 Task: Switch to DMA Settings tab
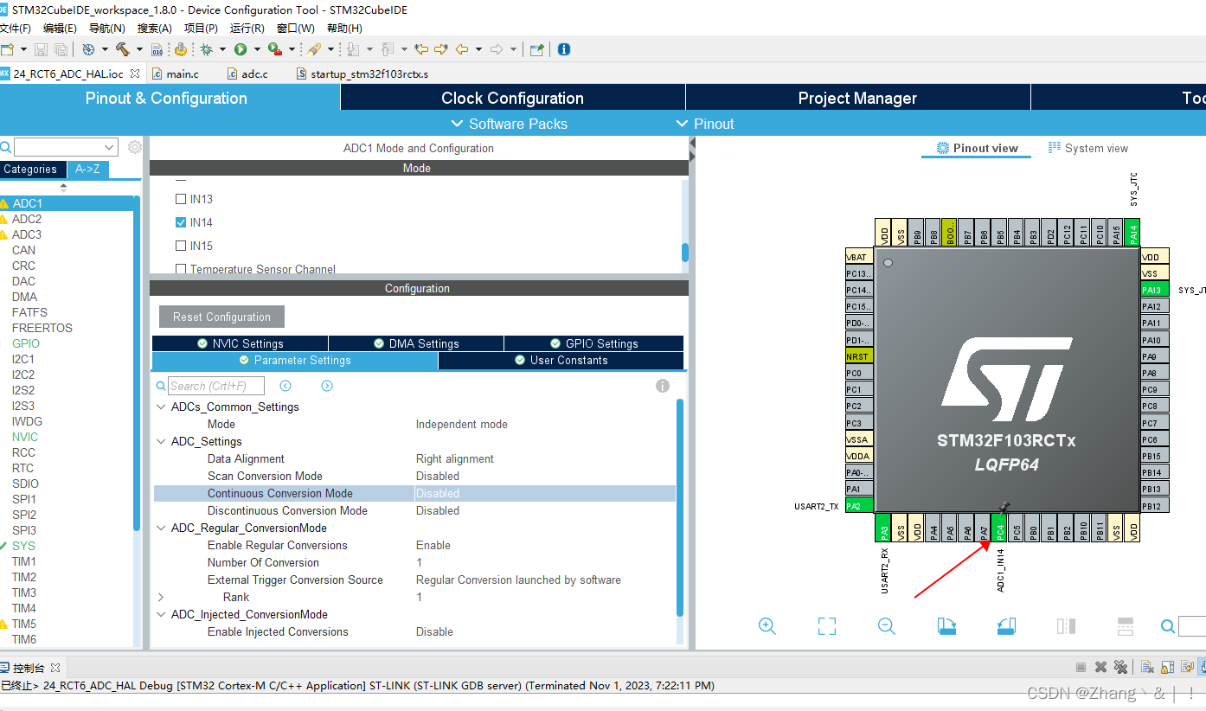(416, 343)
